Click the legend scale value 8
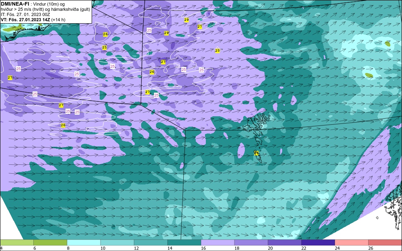 [68, 248]
